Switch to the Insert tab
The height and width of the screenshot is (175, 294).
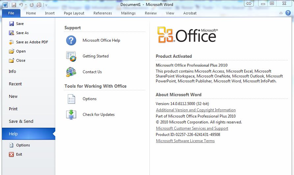50,13
